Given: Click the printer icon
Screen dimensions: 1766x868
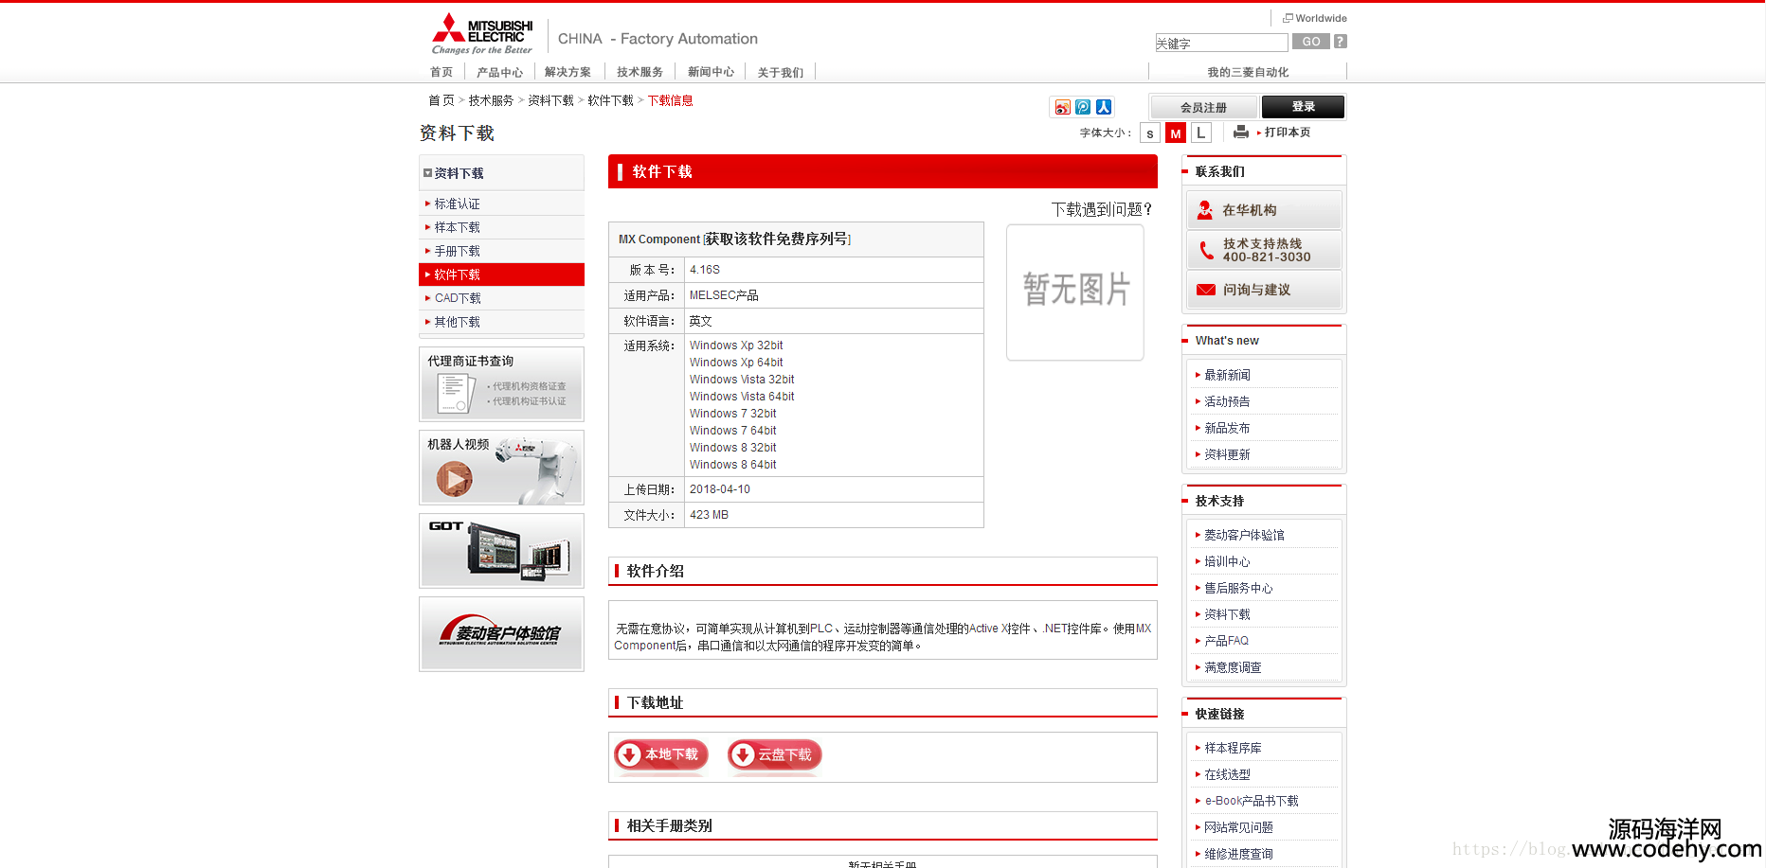Looking at the screenshot, I should click(x=1240, y=133).
